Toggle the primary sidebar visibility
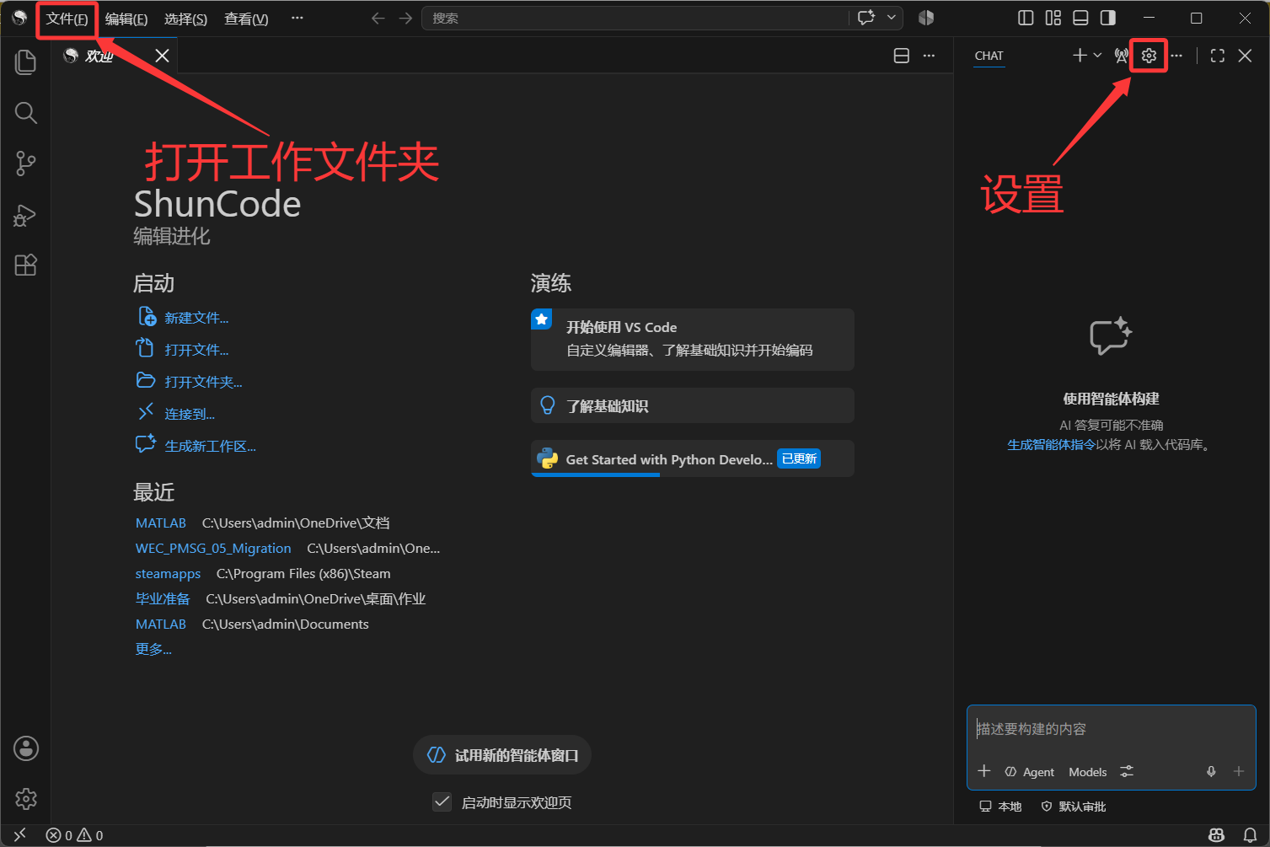Viewport: 1270px width, 847px height. [x=1026, y=18]
